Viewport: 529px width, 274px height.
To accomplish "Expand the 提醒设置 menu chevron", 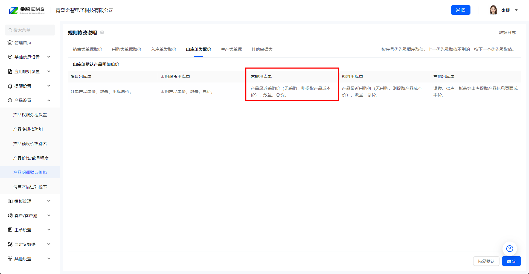I will coord(49,86).
